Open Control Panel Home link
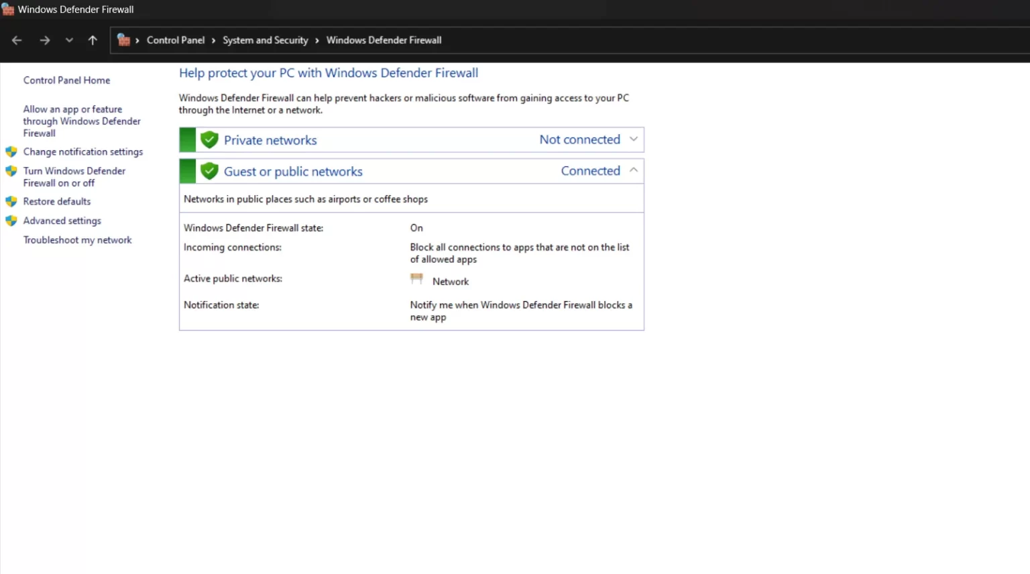1030x574 pixels. click(66, 80)
